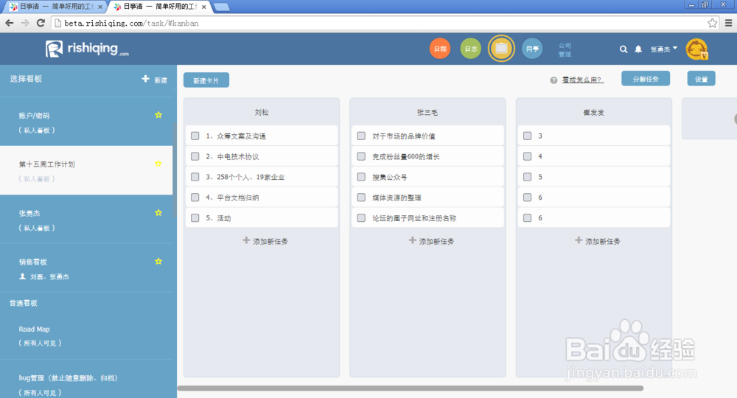
Task: Reload the page with refresh icon
Action: [x=41, y=23]
